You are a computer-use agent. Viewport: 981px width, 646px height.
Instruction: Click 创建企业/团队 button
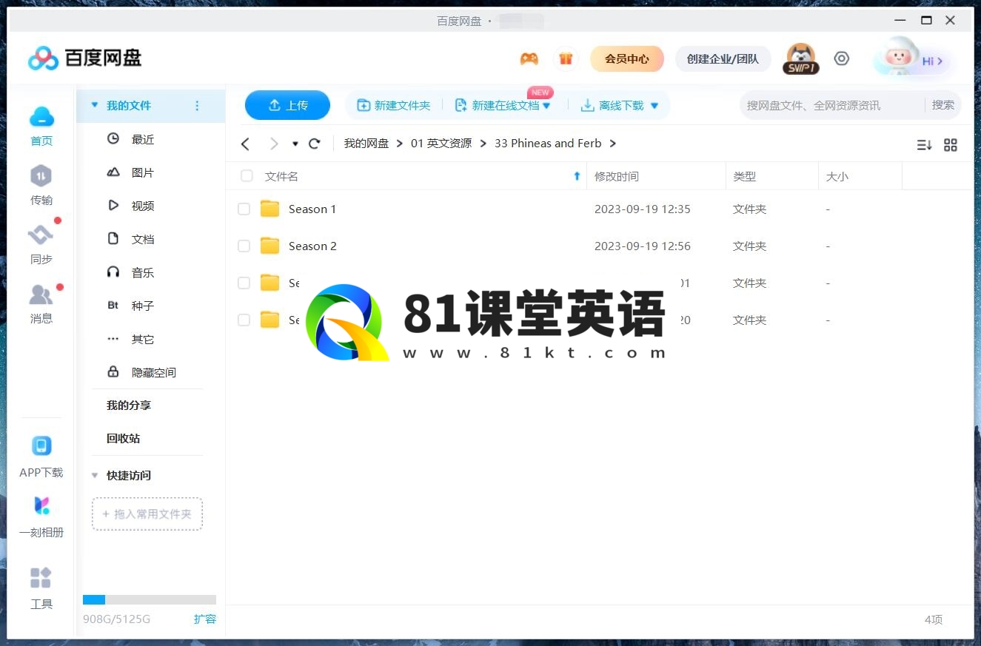point(723,58)
